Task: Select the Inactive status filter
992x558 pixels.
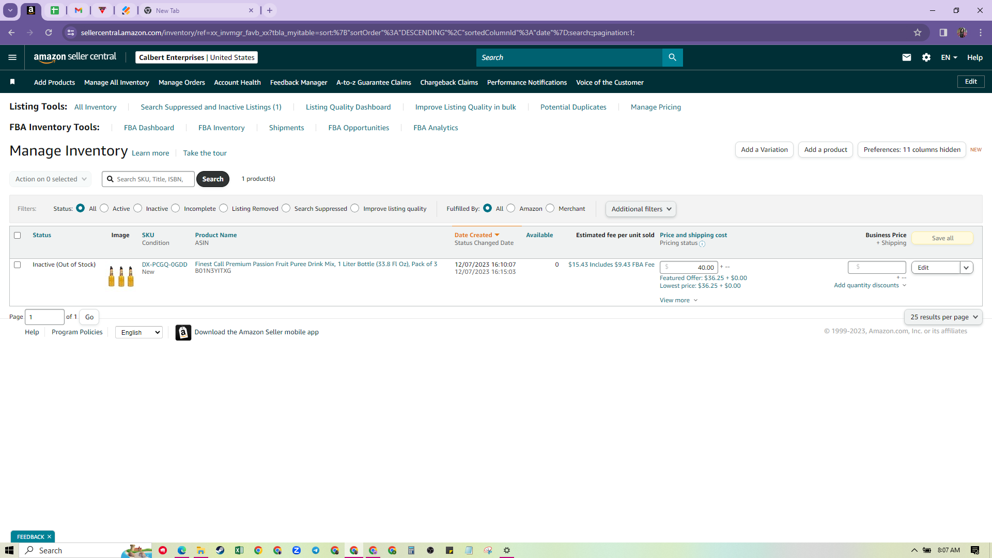Action: tap(137, 208)
